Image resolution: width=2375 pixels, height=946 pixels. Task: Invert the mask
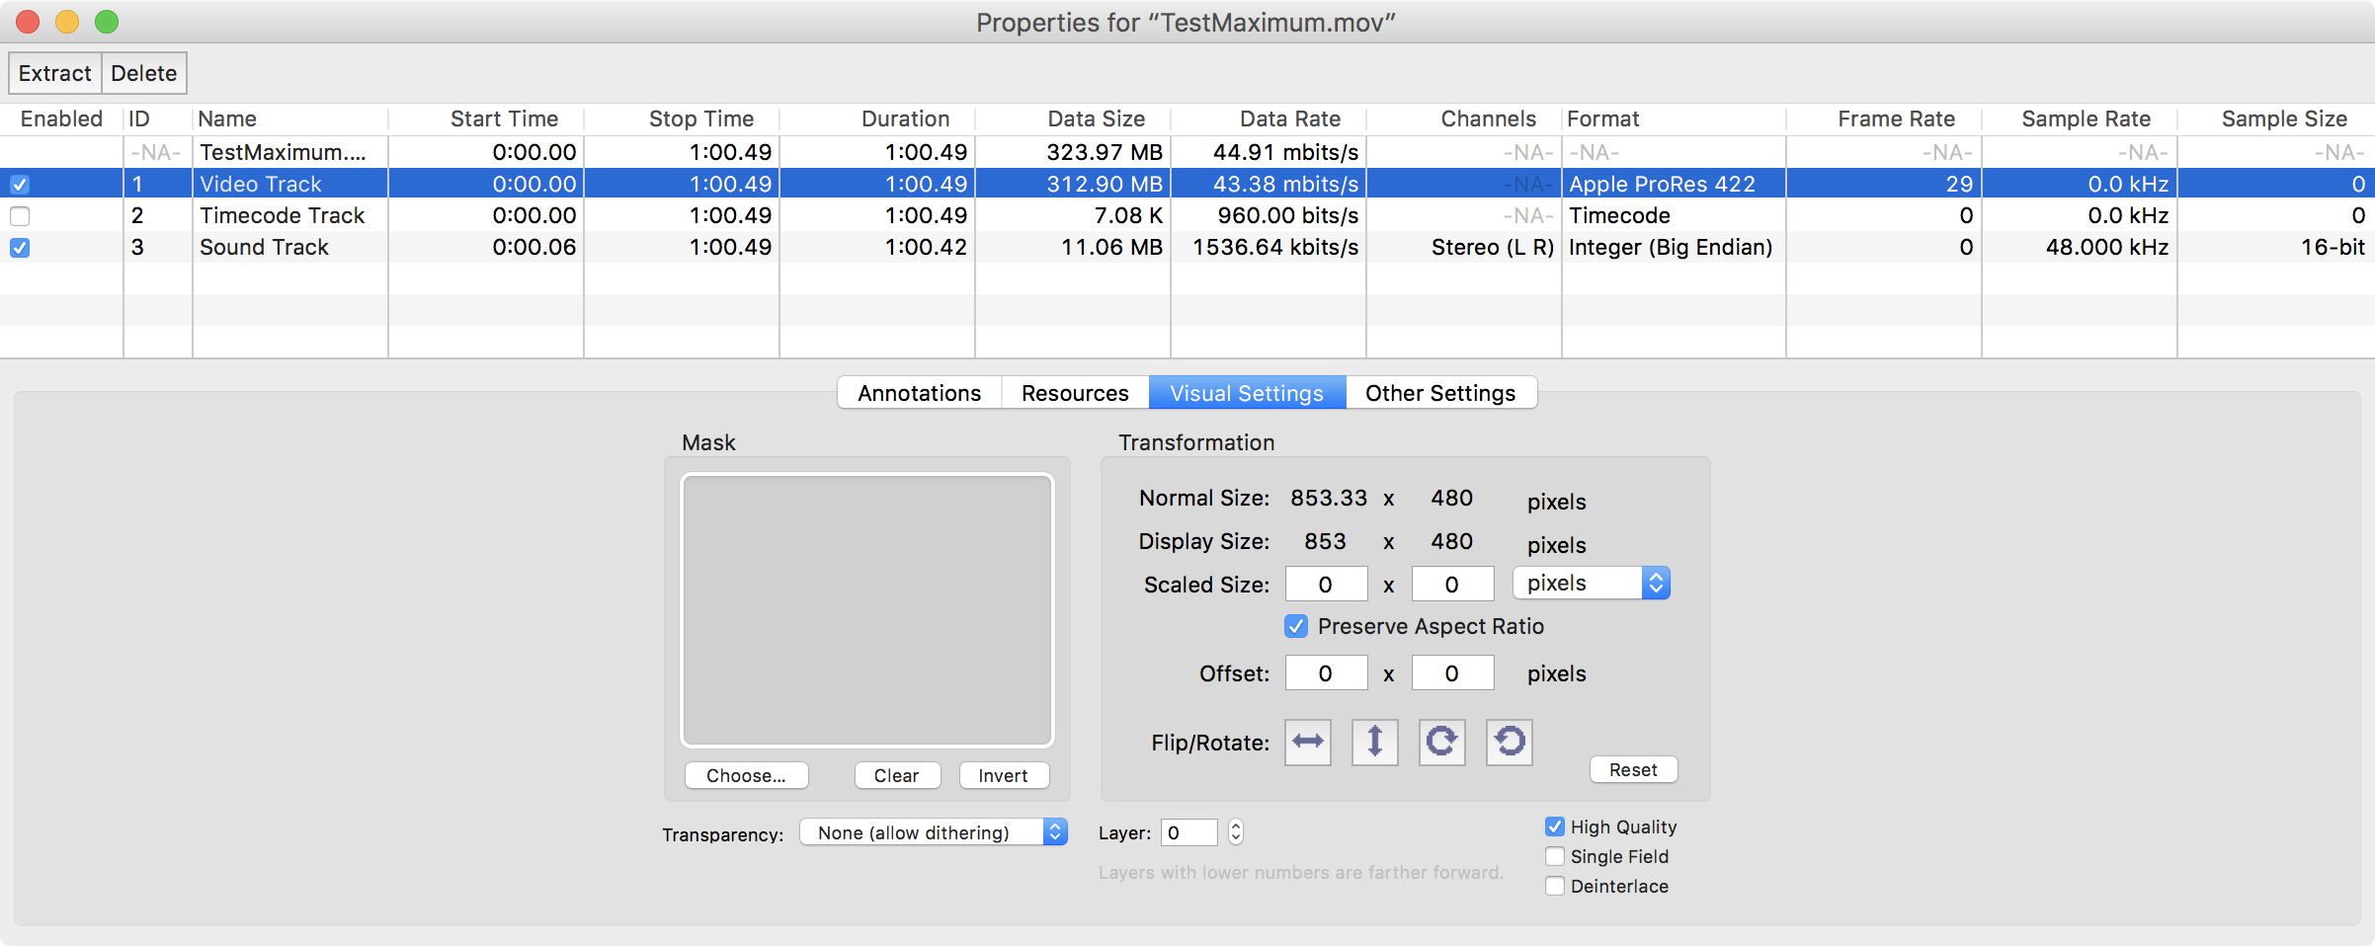[1003, 776]
